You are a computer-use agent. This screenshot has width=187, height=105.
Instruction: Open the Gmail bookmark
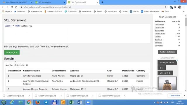(x=165, y=11)
